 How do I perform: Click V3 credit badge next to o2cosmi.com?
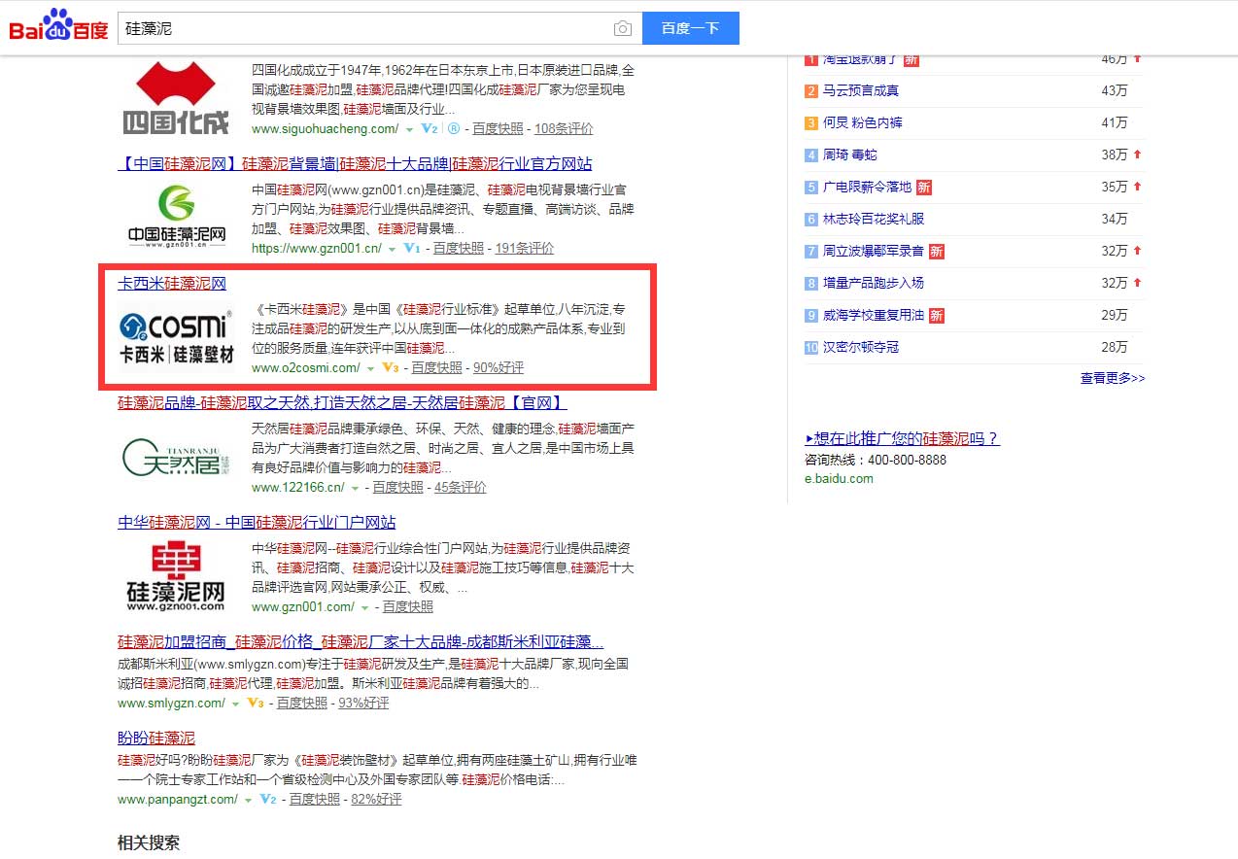coord(391,368)
